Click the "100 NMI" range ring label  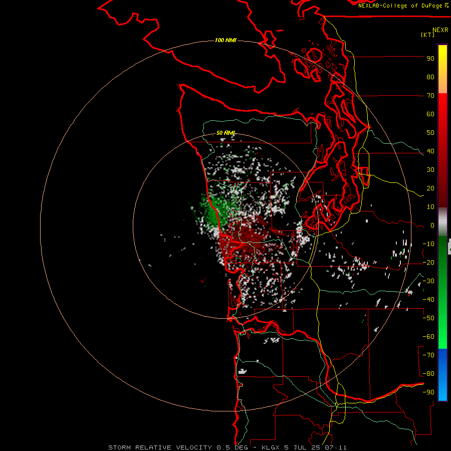(x=226, y=40)
